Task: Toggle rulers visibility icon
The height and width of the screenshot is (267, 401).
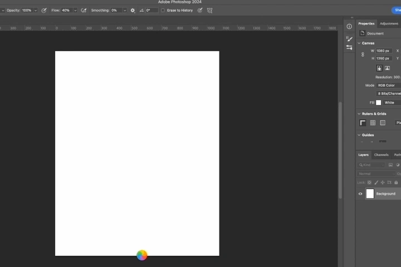Action: click(363, 123)
